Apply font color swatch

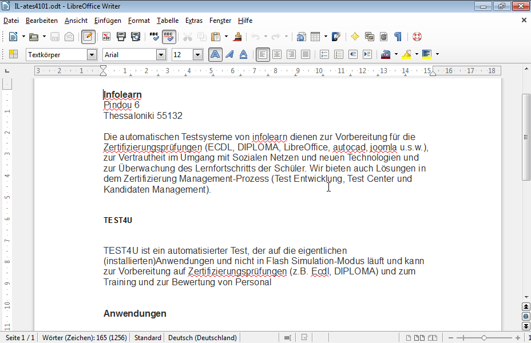click(386, 54)
